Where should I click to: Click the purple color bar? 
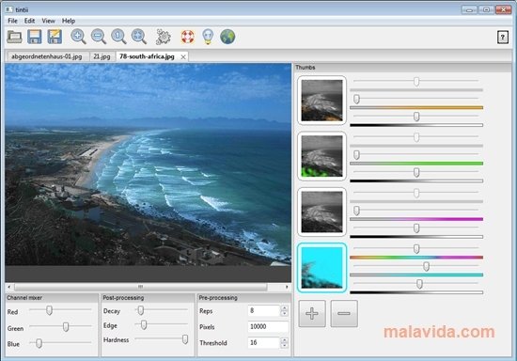click(416, 219)
